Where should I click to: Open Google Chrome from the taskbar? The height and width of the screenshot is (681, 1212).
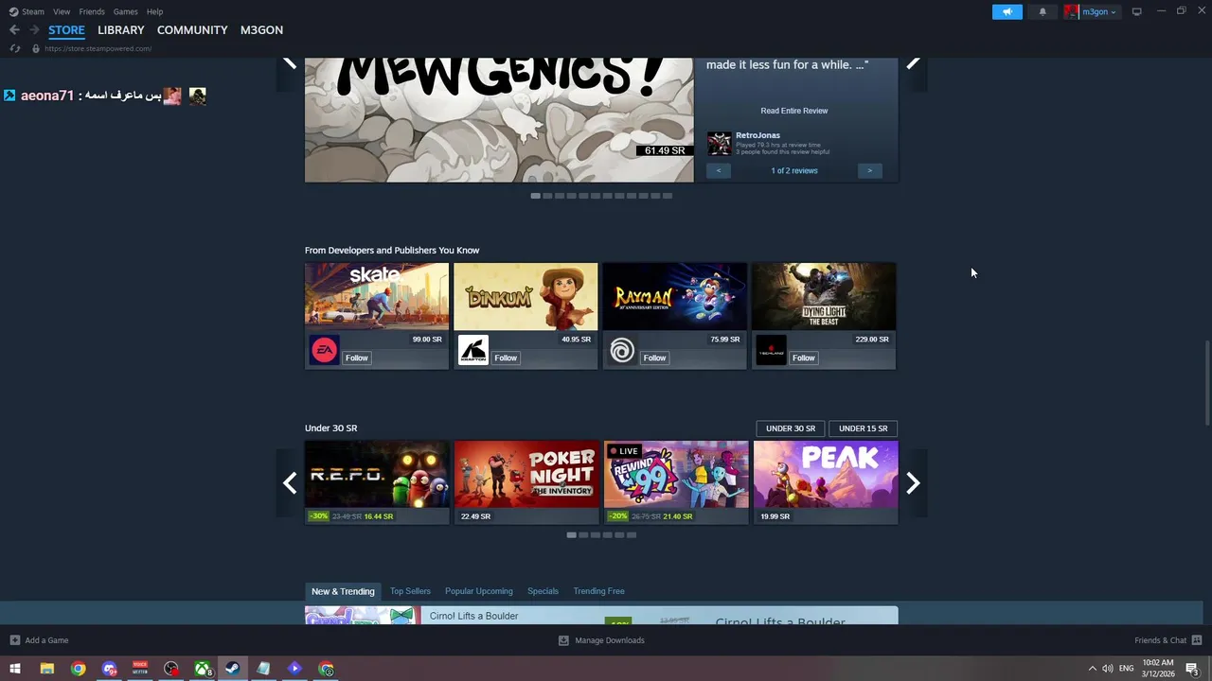78,669
